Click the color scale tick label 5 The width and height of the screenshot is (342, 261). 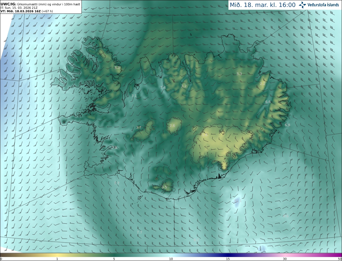pyautogui.click(x=114, y=259)
